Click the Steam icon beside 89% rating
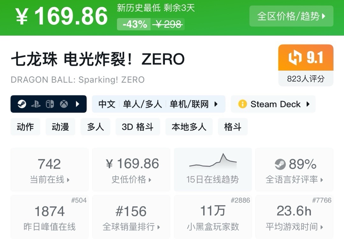Viewport: 344px width, 244px height. click(280, 164)
